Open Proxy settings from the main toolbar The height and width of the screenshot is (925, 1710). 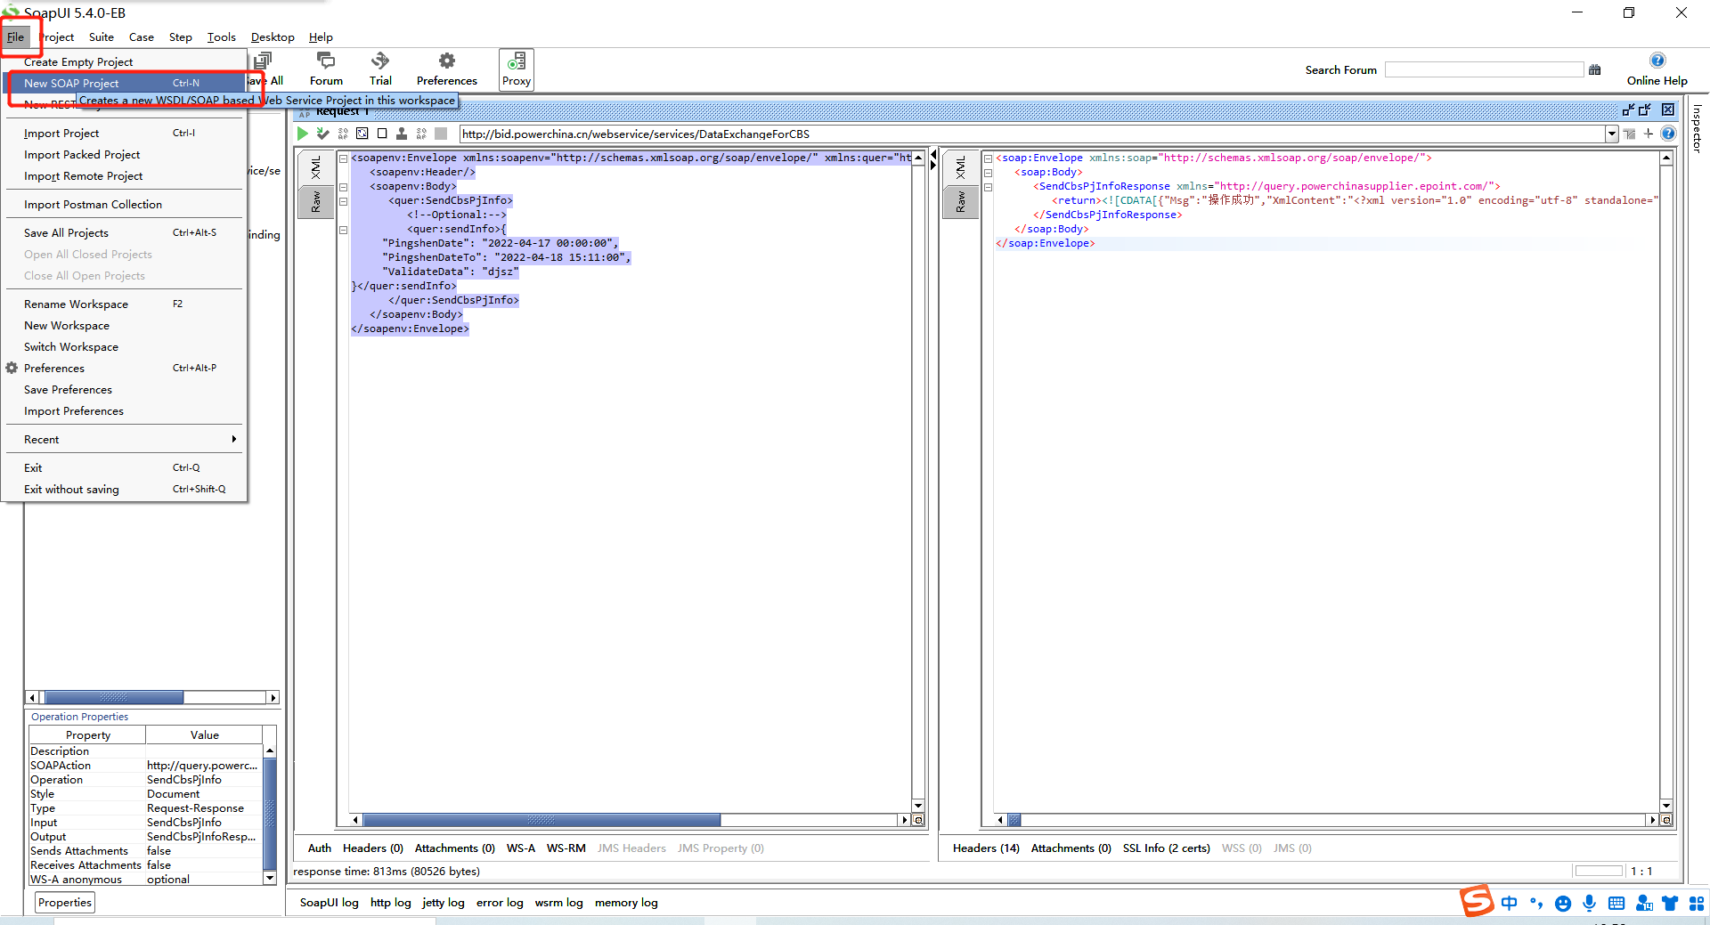click(x=516, y=69)
